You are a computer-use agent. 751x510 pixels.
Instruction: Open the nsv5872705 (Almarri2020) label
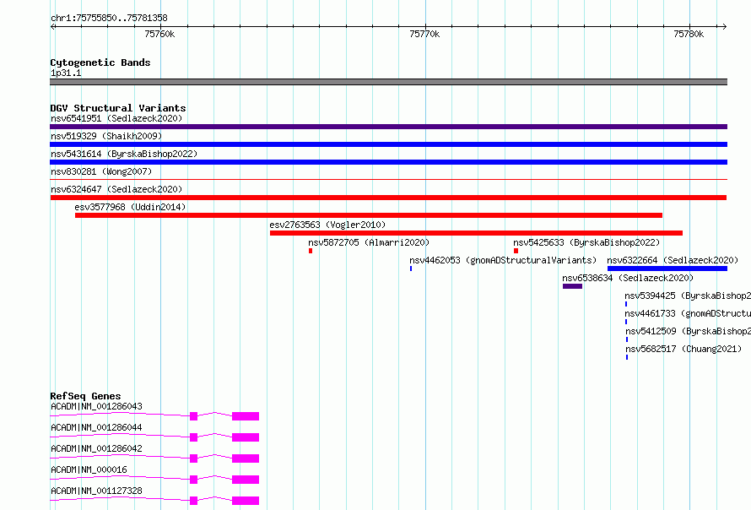(x=369, y=242)
